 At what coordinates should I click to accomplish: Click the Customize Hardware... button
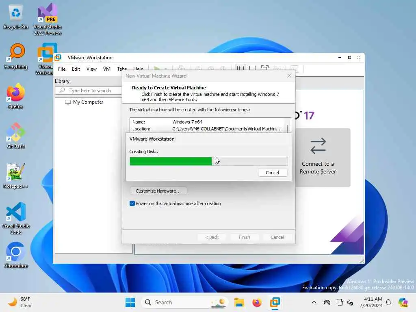pyautogui.click(x=158, y=191)
